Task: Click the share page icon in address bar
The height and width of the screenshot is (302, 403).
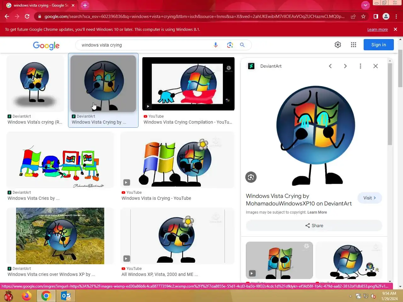Action: (x=353, y=16)
